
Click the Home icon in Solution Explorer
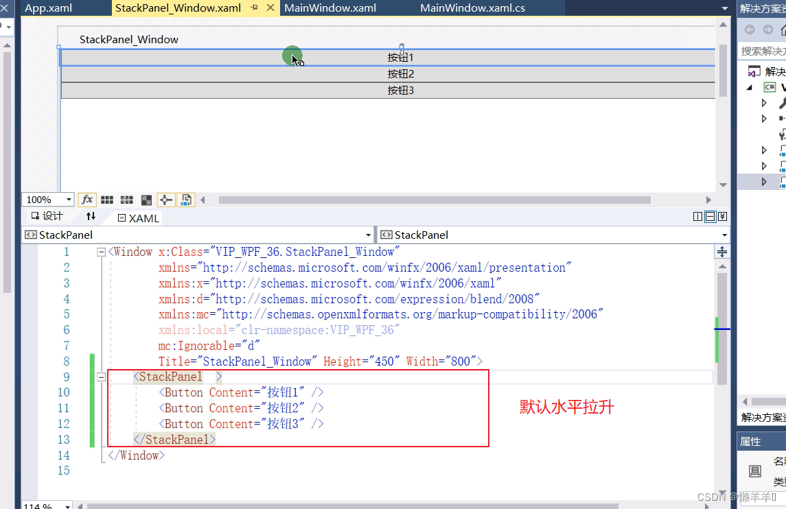pyautogui.click(x=783, y=29)
